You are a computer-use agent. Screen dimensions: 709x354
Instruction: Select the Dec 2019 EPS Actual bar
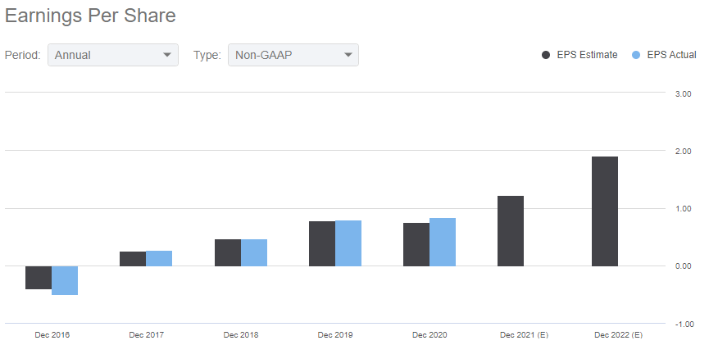click(x=348, y=243)
